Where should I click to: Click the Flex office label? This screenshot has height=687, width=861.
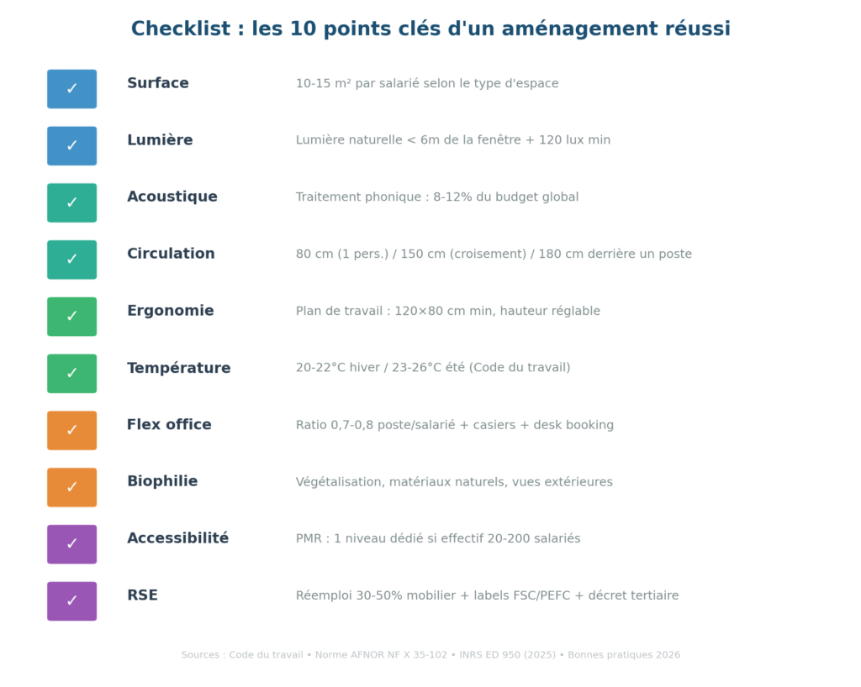point(169,425)
